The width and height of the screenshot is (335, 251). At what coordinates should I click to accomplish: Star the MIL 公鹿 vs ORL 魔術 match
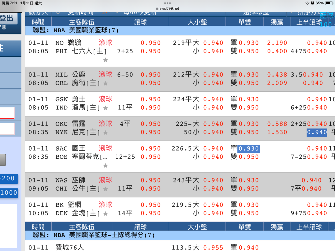[x=105, y=83]
